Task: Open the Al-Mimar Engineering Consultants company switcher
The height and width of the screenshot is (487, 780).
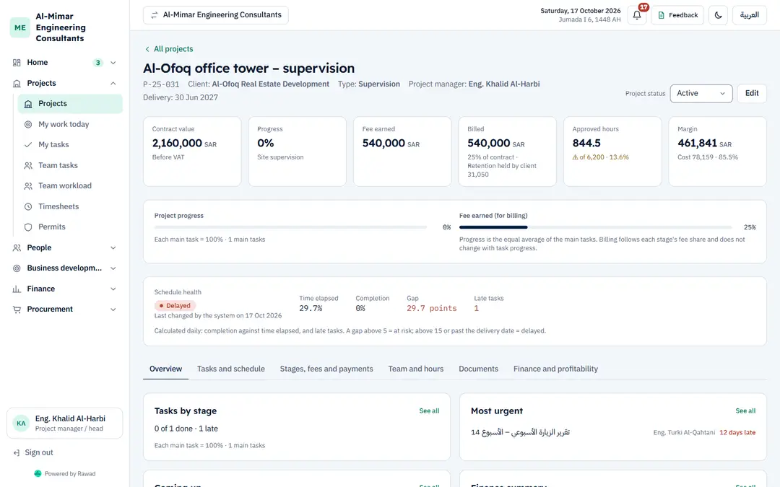Action: click(x=215, y=15)
